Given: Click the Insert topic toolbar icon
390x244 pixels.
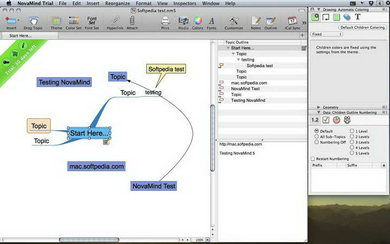Looking at the screenshot, I should (10, 21).
